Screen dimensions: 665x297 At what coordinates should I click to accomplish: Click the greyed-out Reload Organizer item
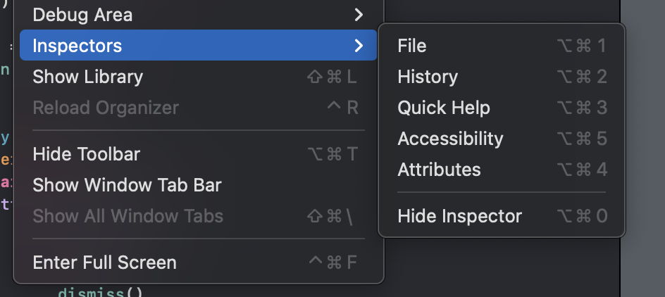point(106,108)
